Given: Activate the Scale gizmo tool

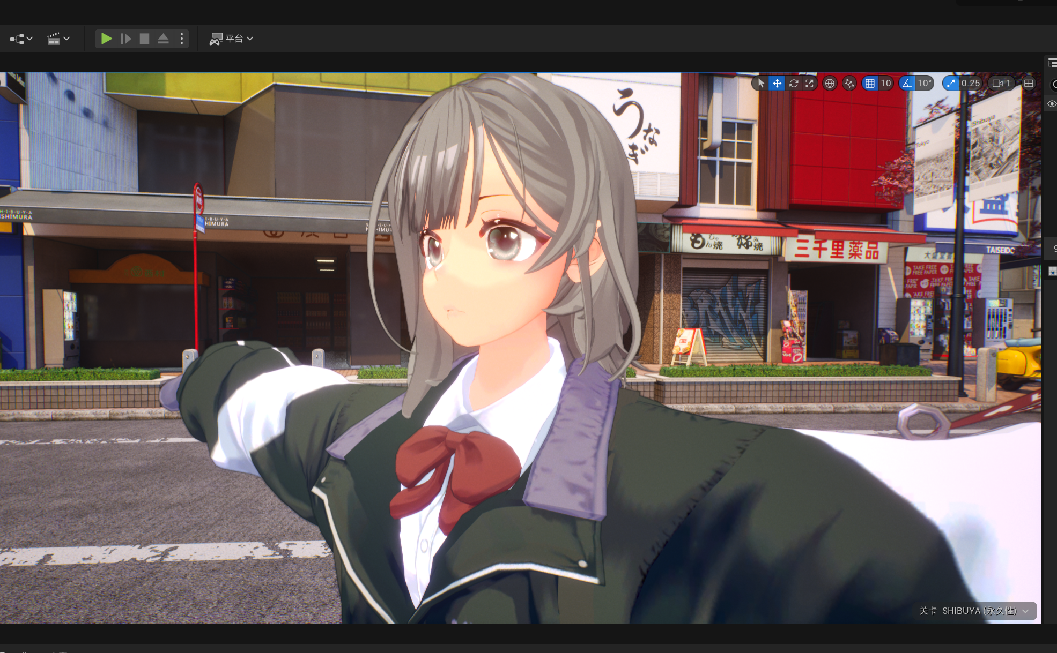Looking at the screenshot, I should tap(810, 83).
